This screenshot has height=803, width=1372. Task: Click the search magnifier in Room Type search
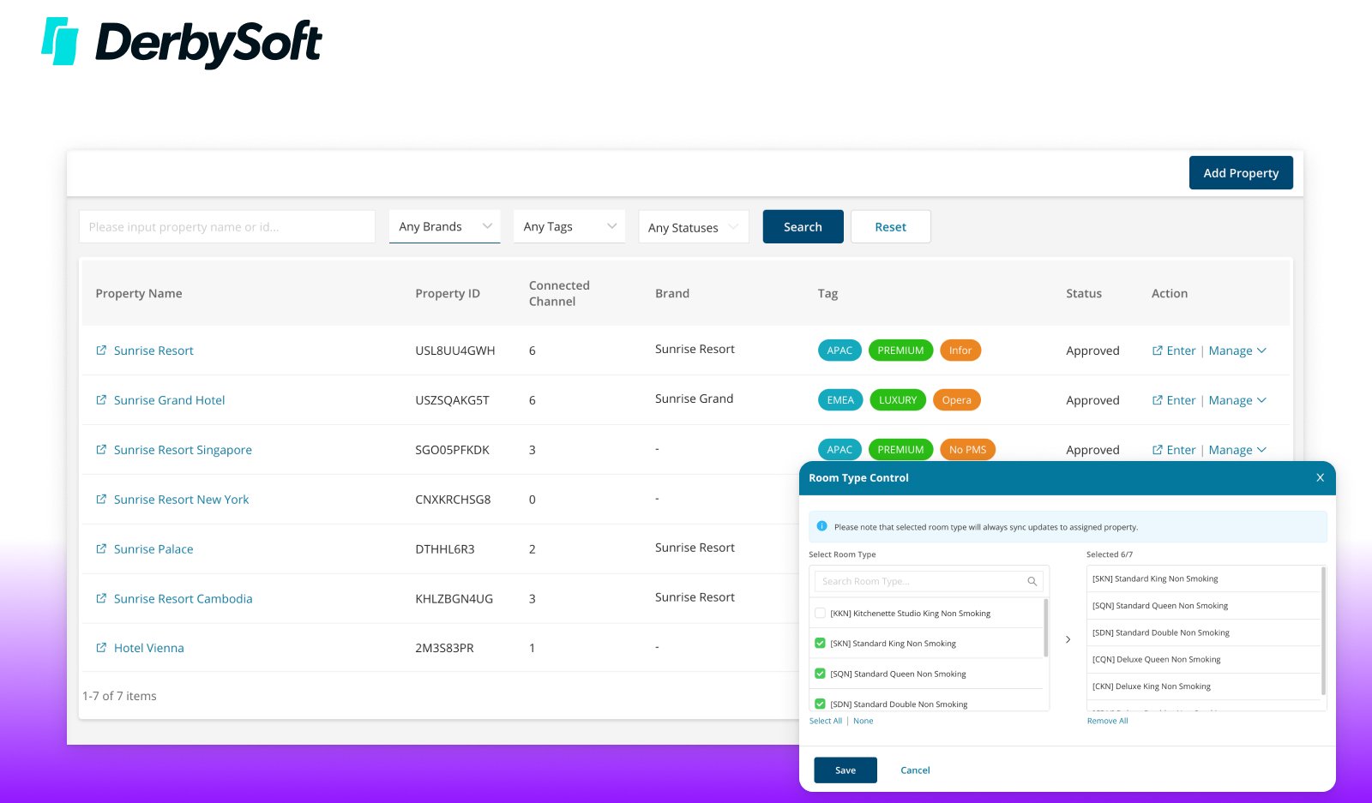1032,581
